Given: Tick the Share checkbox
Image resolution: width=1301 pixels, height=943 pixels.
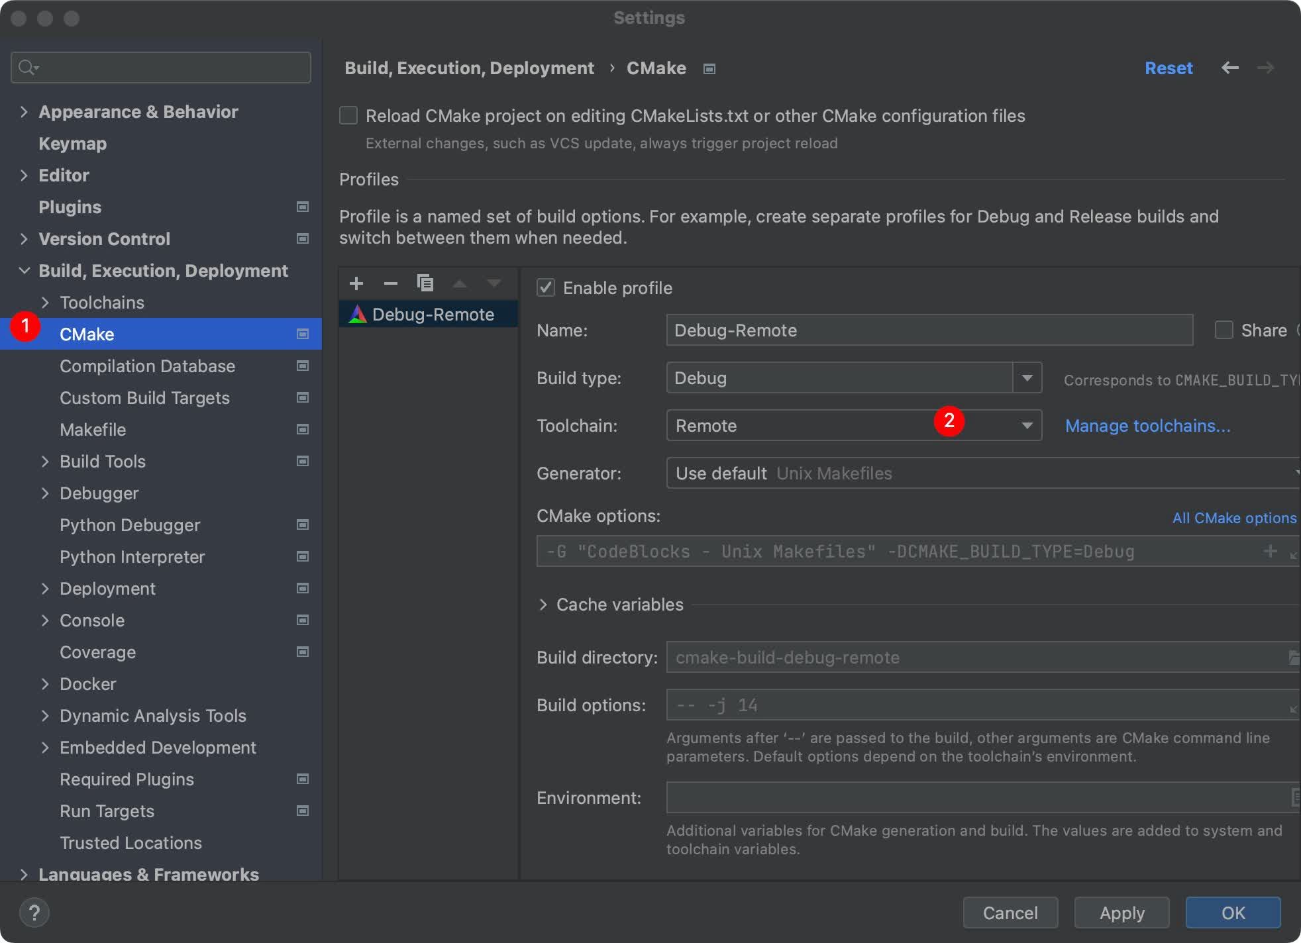Looking at the screenshot, I should coord(1223,330).
